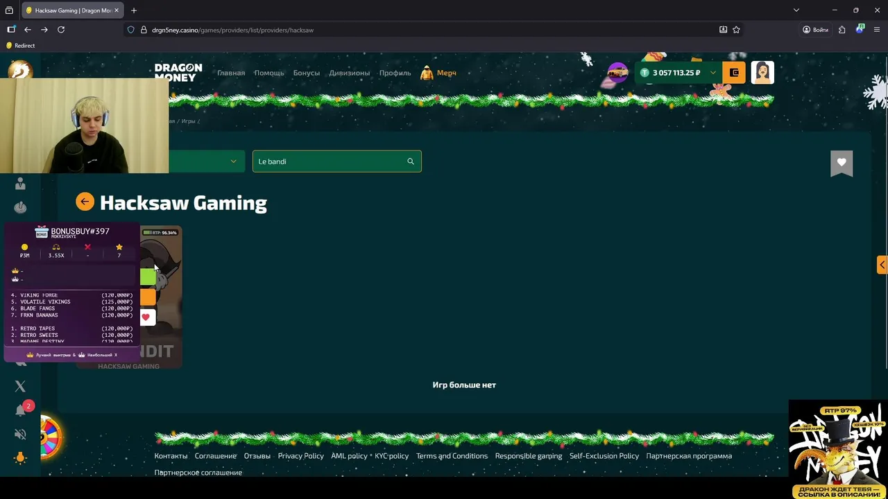Open the Соглашение footer link

(216, 456)
